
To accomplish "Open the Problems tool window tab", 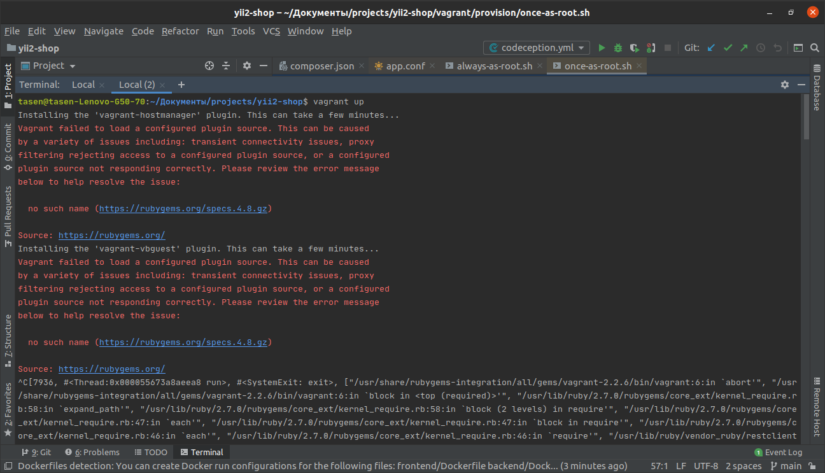I will tap(92, 452).
